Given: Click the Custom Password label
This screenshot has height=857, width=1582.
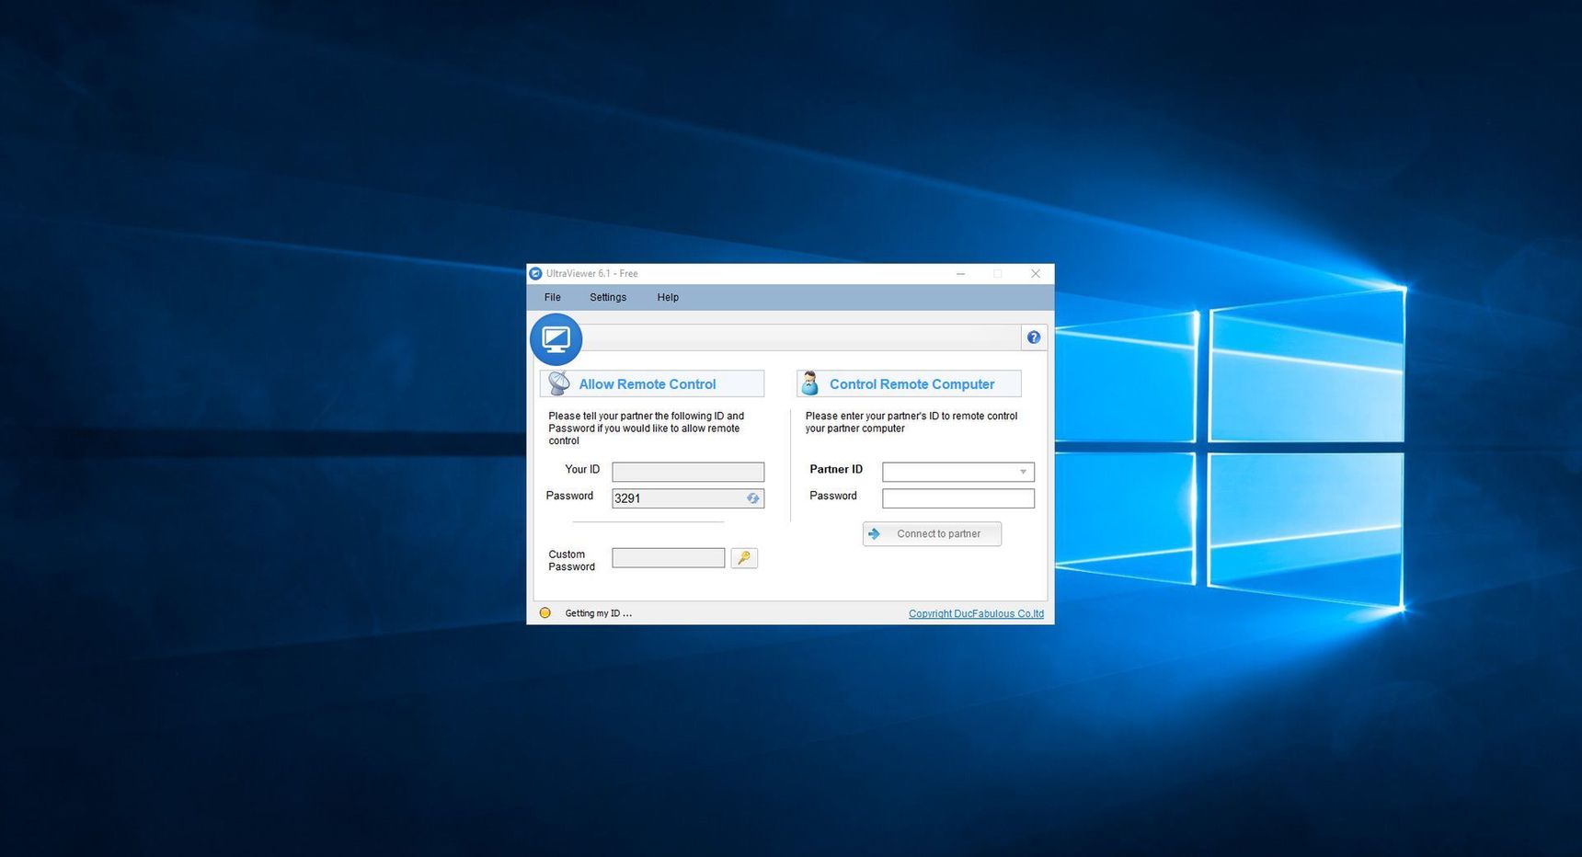Looking at the screenshot, I should tap(572, 560).
